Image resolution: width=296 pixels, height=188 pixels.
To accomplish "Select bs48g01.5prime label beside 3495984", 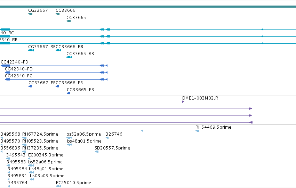I will pos(46,169).
